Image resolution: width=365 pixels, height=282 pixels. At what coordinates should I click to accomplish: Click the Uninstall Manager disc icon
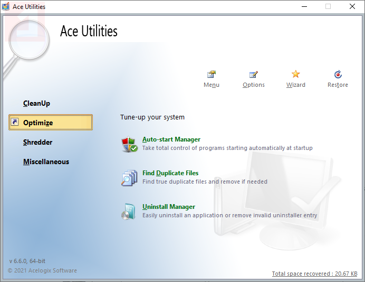(x=129, y=211)
